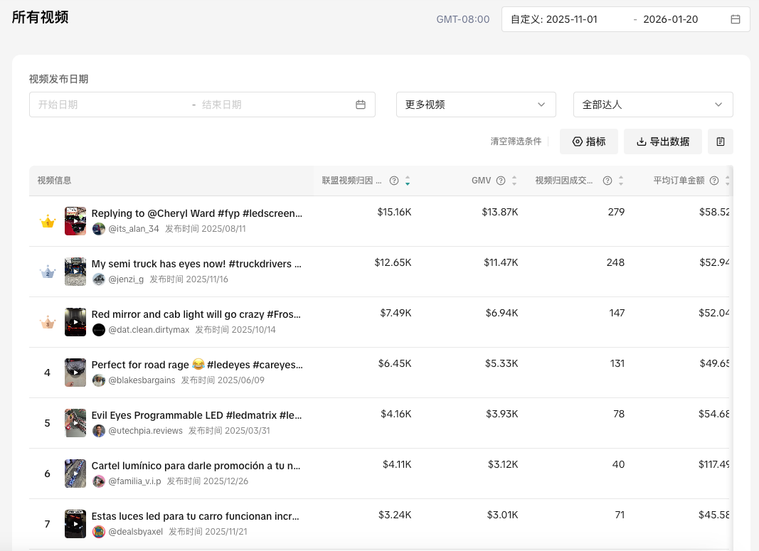Click the @blakesbargains creator name
Viewport: 759px width, 551px height.
coord(142,380)
